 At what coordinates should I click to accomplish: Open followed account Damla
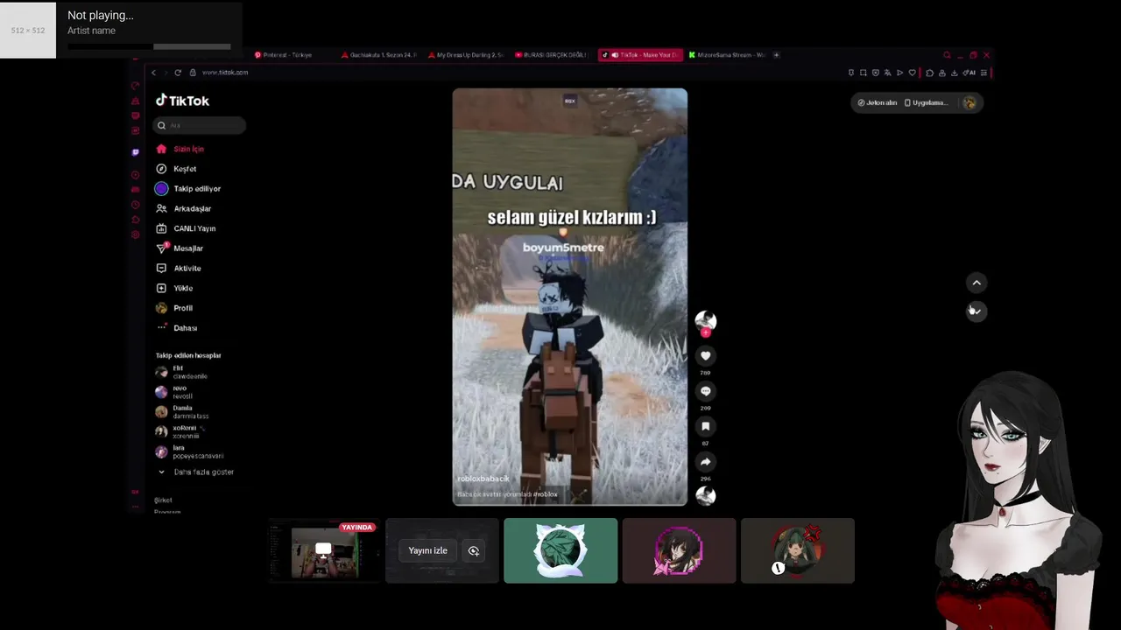[182, 412]
